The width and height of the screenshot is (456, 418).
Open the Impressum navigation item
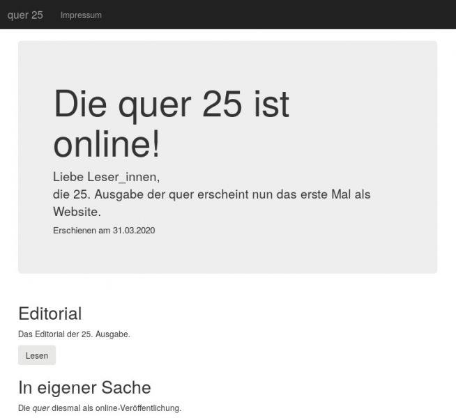pos(81,15)
